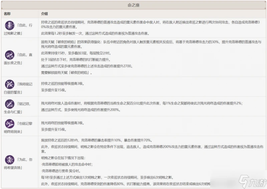Select the name 「也铭记黎明终将到来」
267x189 pixels.
coord(18,127)
